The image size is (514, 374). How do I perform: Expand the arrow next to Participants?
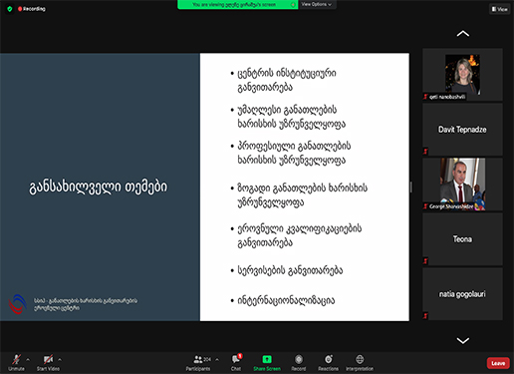pos(217,359)
